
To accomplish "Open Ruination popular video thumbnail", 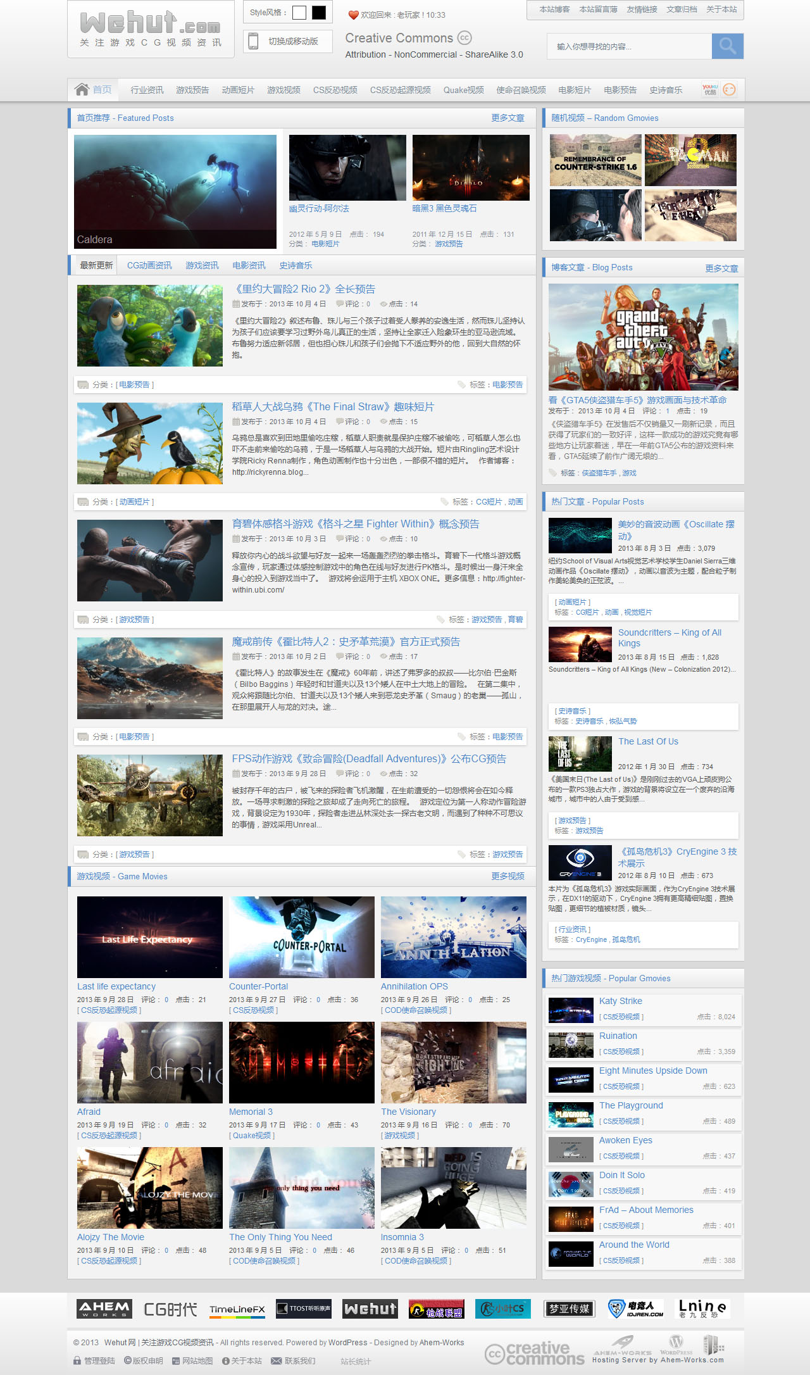I will pyautogui.click(x=571, y=1045).
